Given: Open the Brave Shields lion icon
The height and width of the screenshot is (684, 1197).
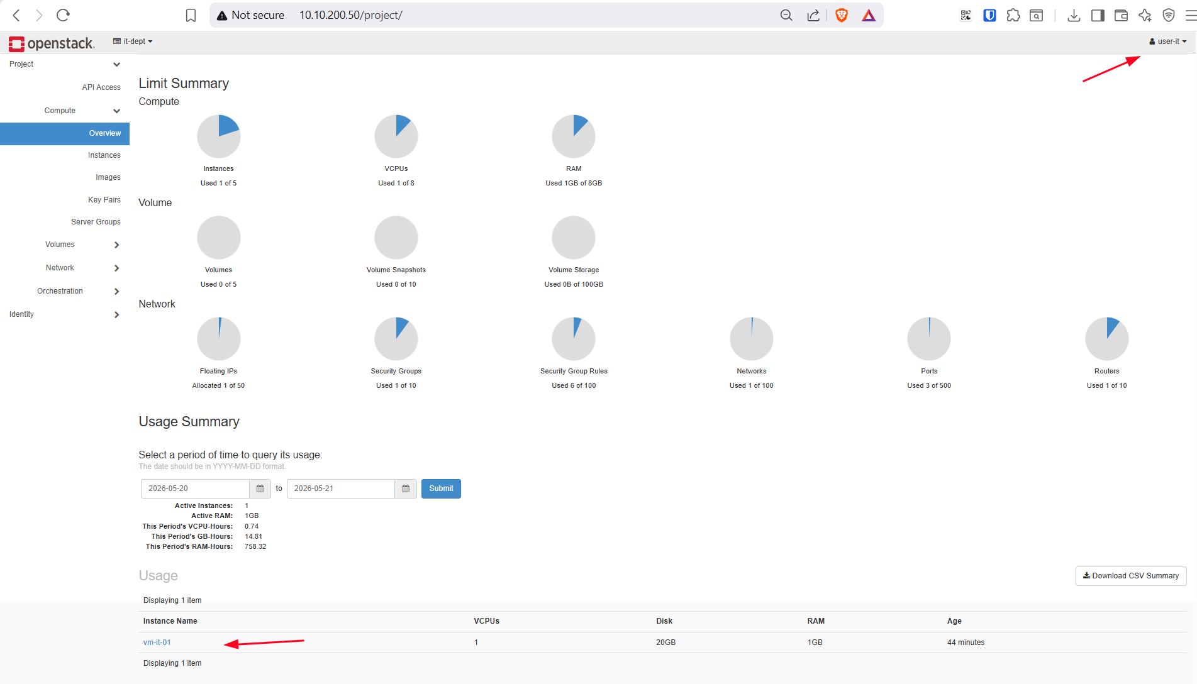Looking at the screenshot, I should [x=842, y=15].
